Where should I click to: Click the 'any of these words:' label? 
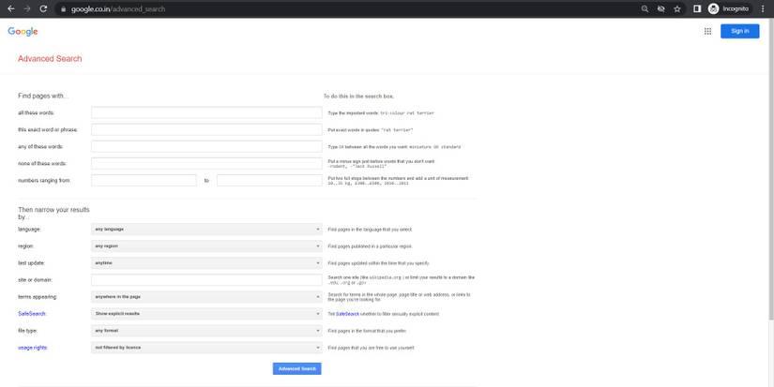point(40,146)
